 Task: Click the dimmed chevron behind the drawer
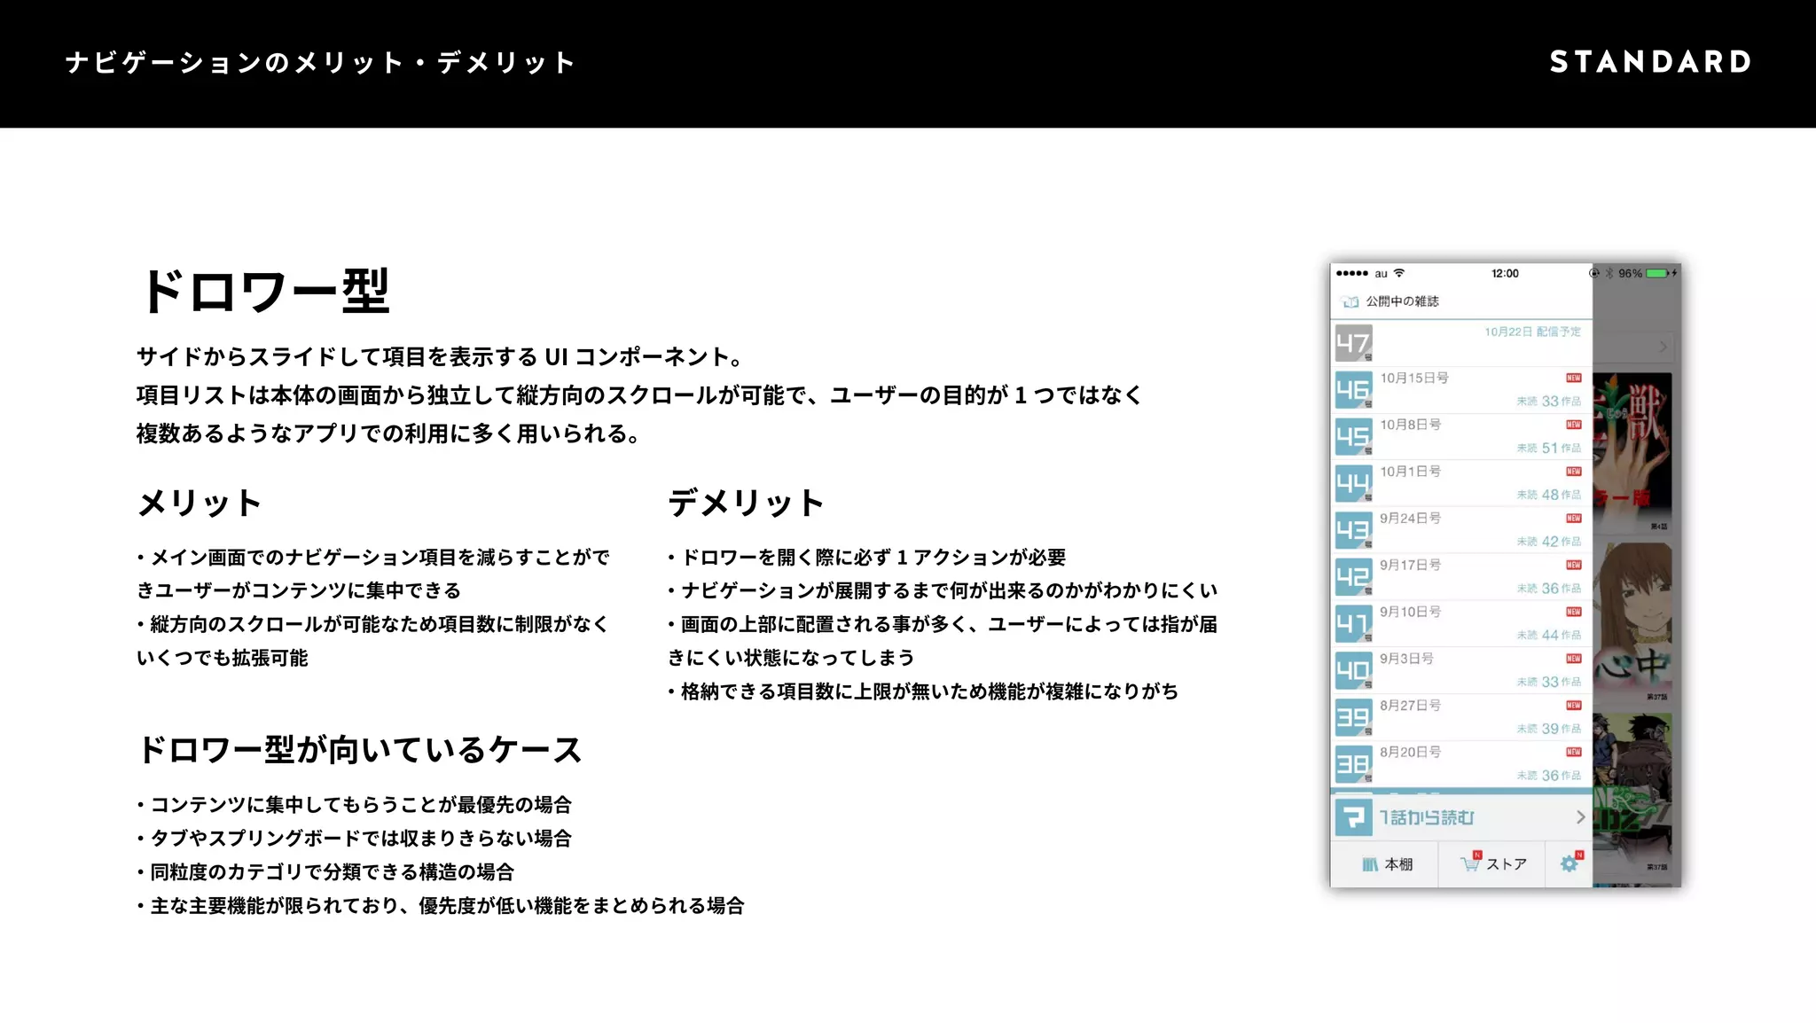pyautogui.click(x=1663, y=347)
